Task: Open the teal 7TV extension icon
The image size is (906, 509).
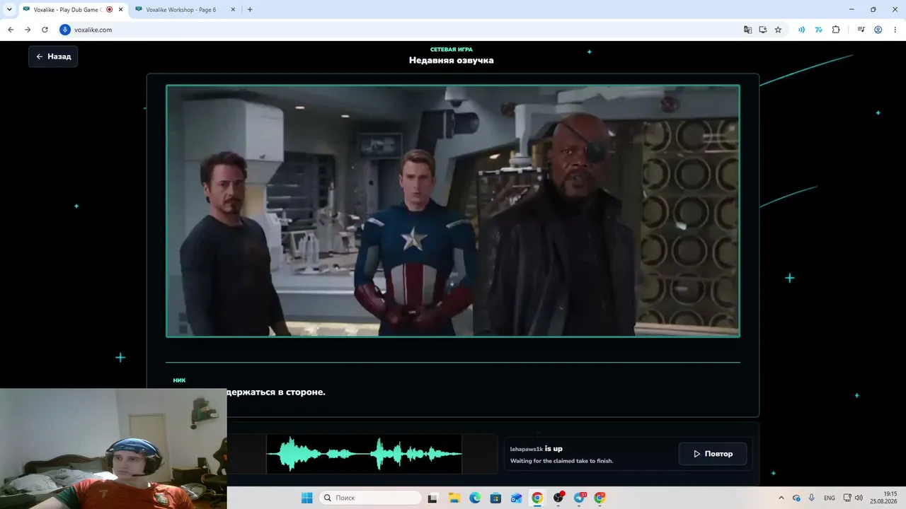Action: 819,30
